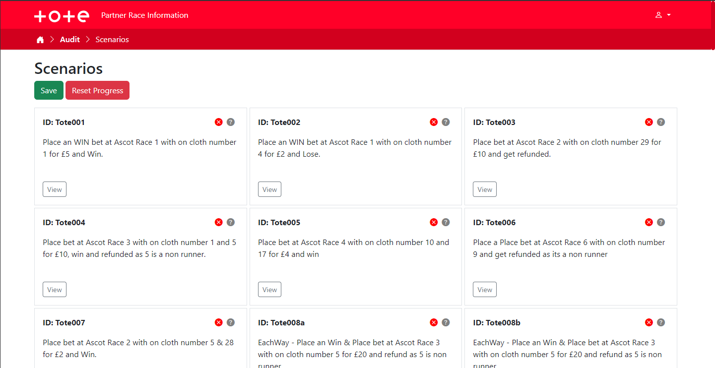Image resolution: width=715 pixels, height=368 pixels.
Task: View the Tote001 scenario details
Action: 55,189
